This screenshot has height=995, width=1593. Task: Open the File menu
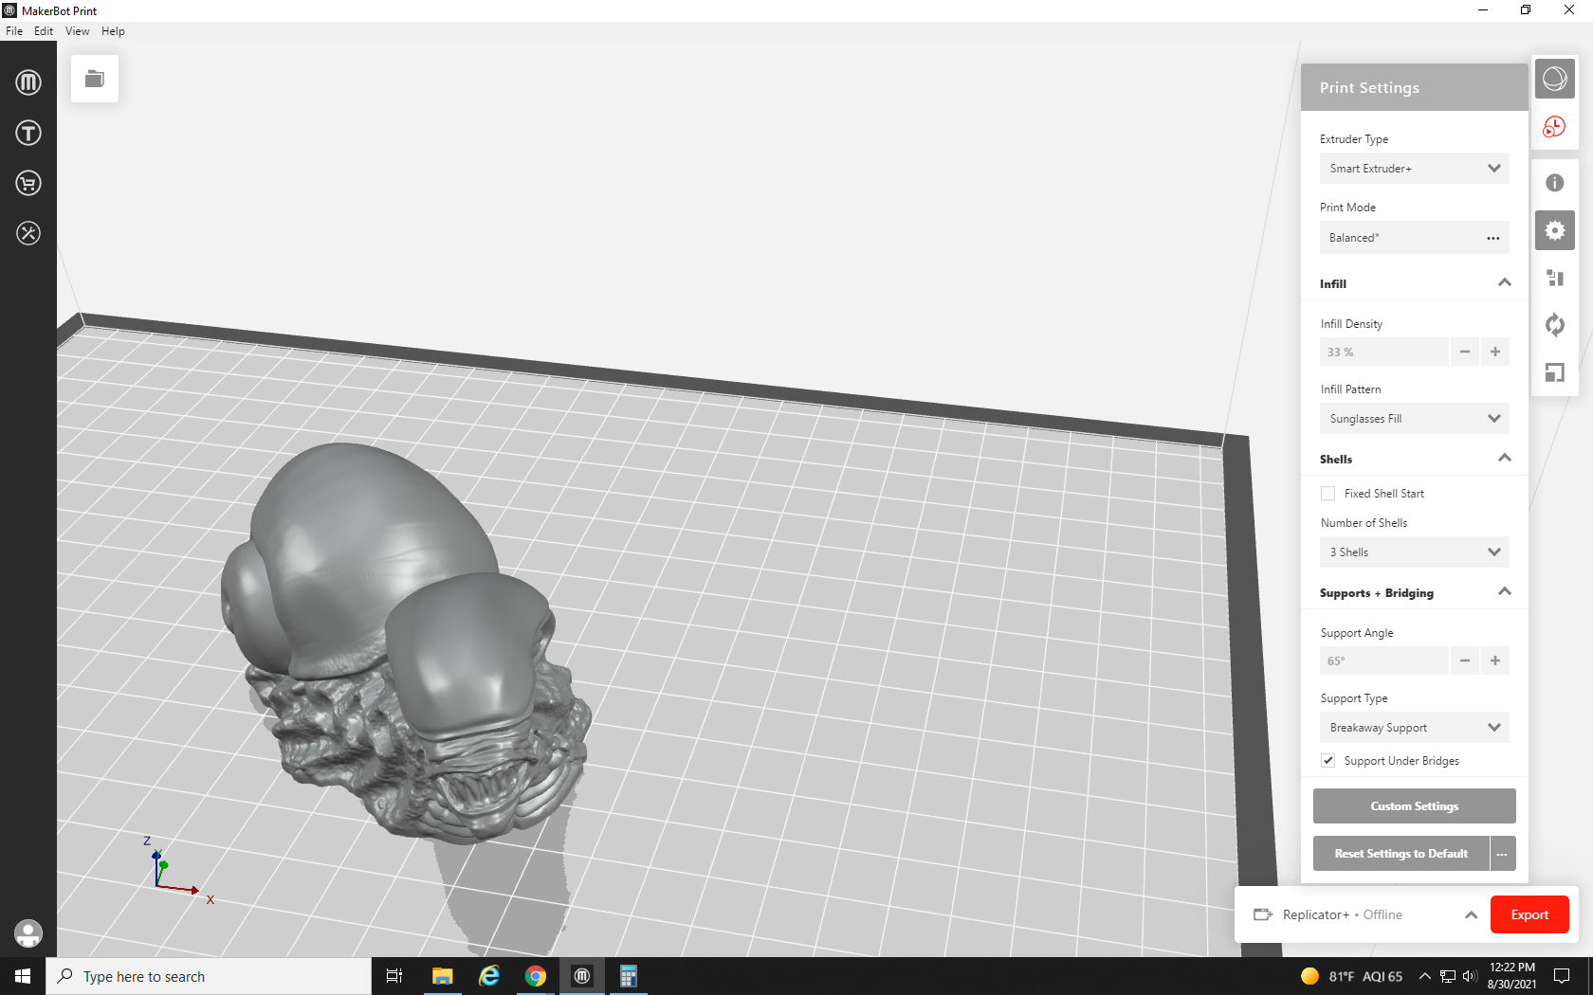[x=14, y=31]
